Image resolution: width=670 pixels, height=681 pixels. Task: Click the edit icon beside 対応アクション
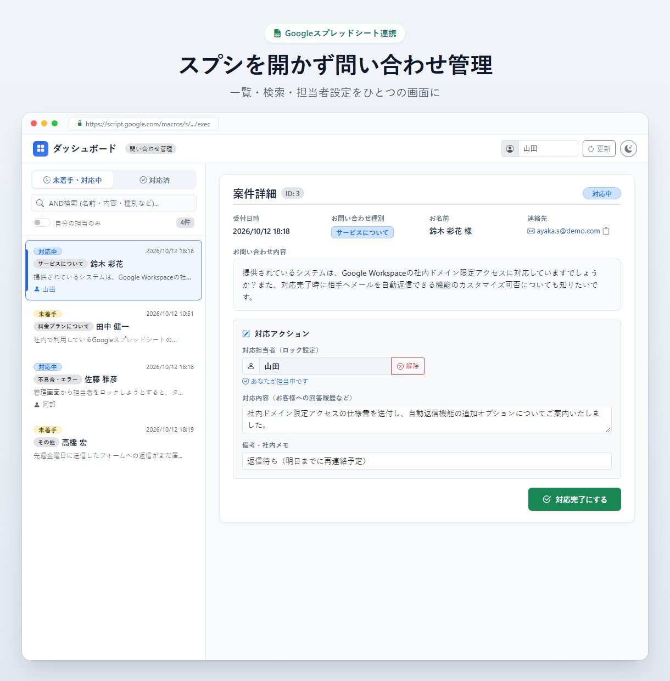tap(246, 334)
